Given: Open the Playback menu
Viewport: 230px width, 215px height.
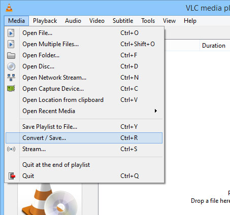Looking at the screenshot, I should coord(45,21).
